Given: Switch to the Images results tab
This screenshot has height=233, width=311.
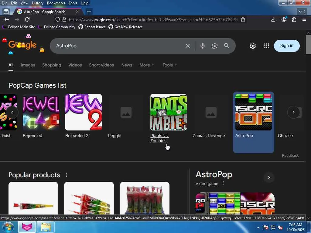Looking at the screenshot, I should click(x=28, y=65).
